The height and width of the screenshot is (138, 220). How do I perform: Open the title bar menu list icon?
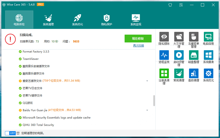(181, 5)
